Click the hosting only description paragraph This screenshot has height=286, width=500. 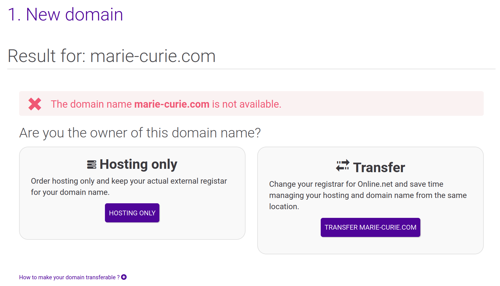129,186
